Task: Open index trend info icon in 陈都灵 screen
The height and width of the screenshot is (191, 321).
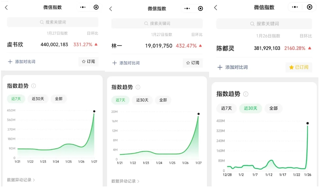Action: 246,94
